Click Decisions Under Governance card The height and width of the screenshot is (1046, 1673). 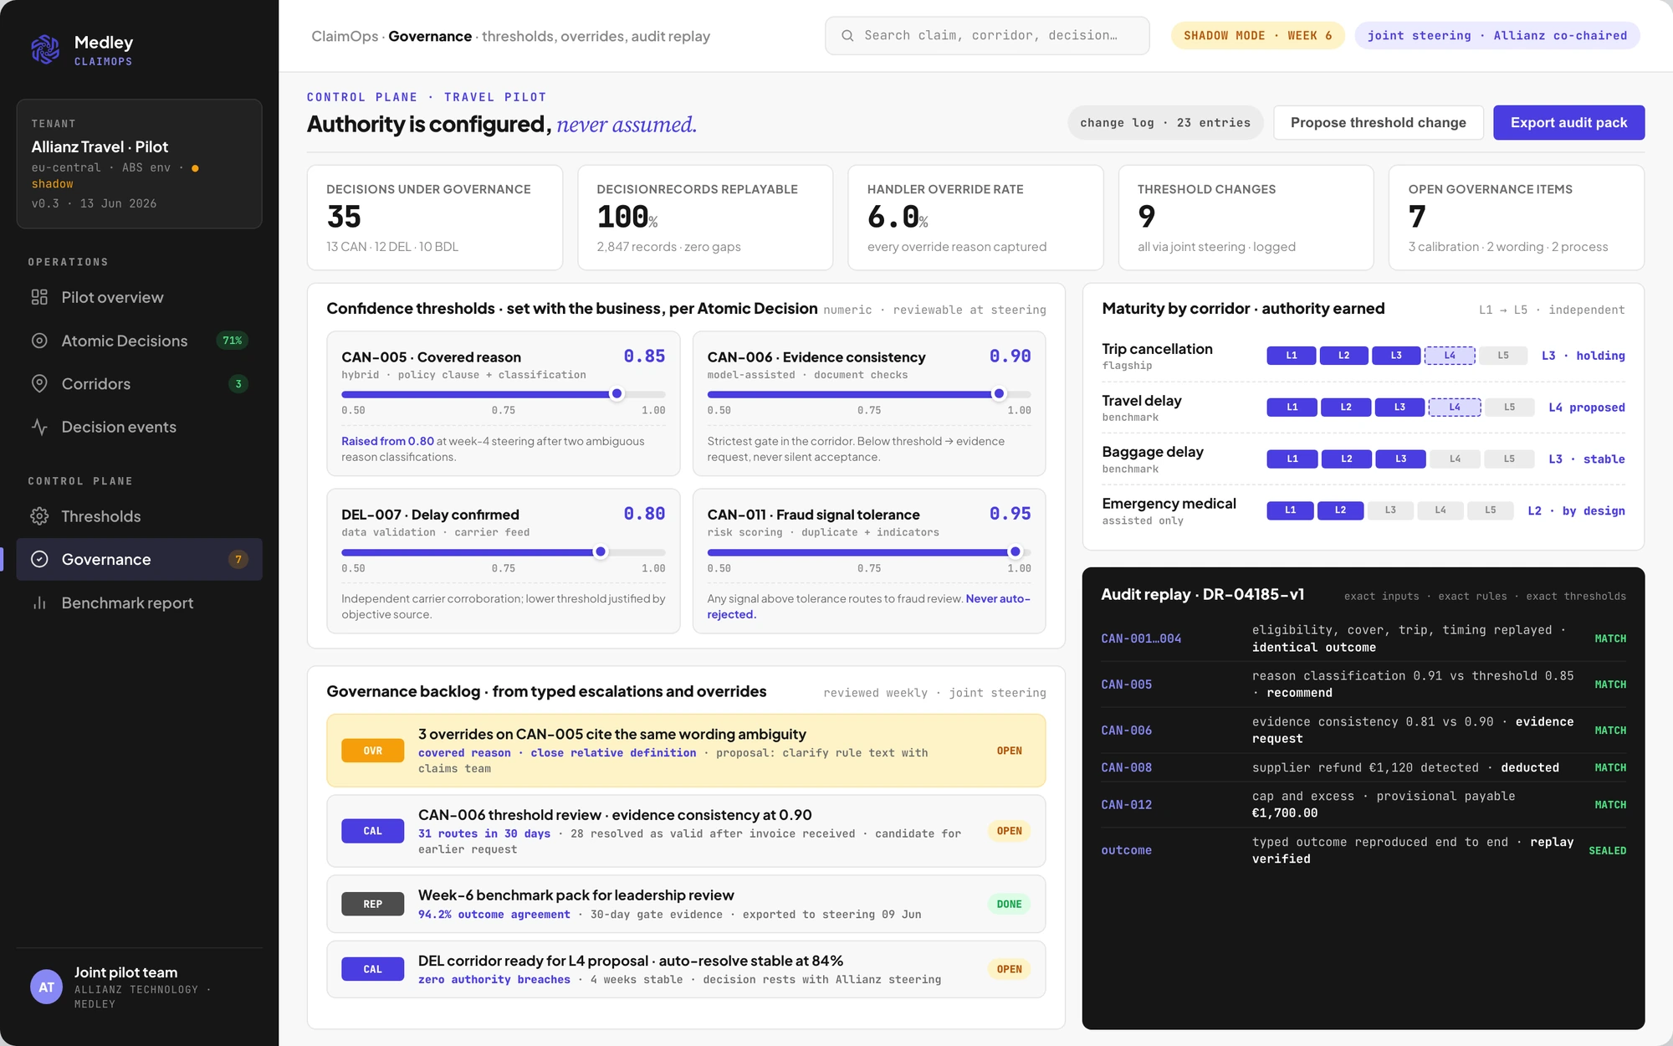pos(435,218)
